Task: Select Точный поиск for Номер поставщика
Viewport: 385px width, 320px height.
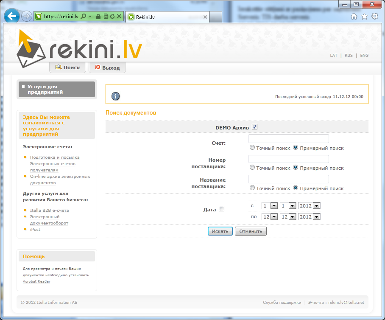Action: [252, 167]
